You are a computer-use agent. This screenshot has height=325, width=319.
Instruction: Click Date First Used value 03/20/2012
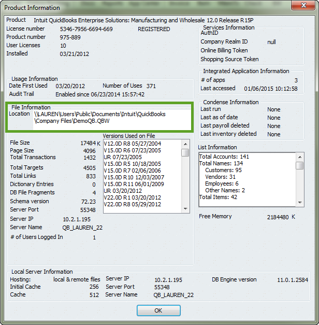70,86
